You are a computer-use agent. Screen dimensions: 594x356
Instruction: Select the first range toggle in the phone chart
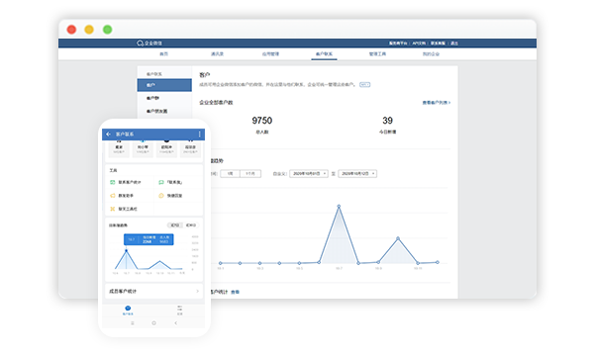(175, 225)
